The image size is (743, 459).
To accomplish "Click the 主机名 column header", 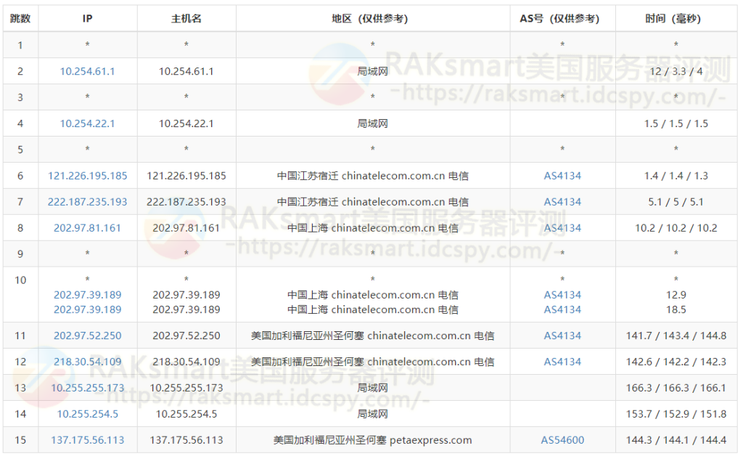I will (x=186, y=18).
